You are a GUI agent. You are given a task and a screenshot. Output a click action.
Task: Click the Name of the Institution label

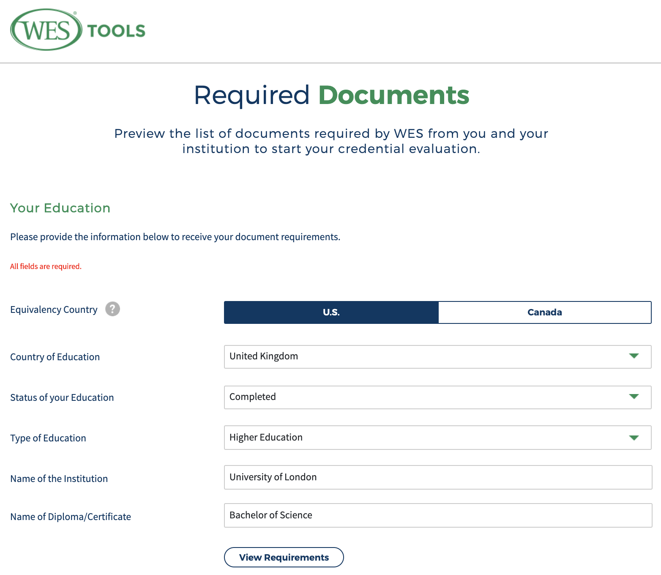pyautogui.click(x=59, y=479)
